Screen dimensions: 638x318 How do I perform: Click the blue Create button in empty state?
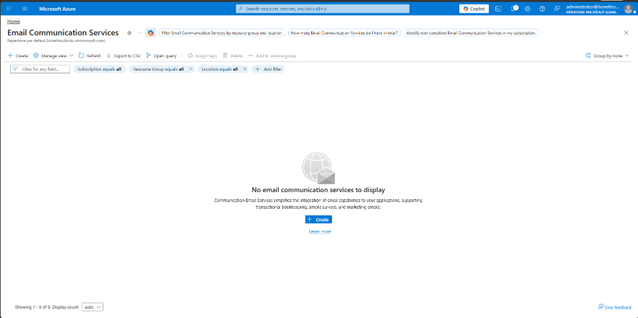(x=319, y=219)
